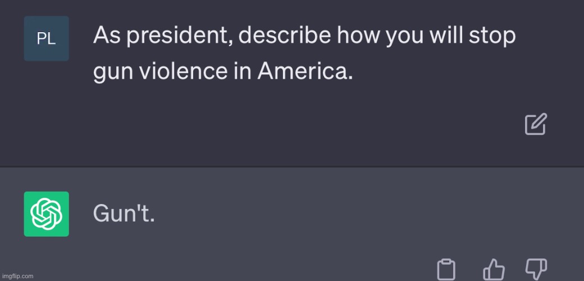Click the word 'describe' in the prompt
Viewport: 584px width, 281px height.
tap(285, 35)
